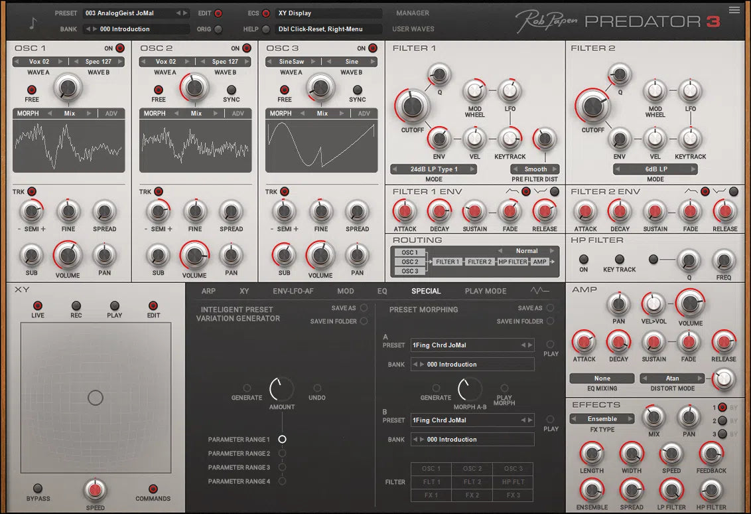Image resolution: width=751 pixels, height=514 pixels.
Task: Open the MANAGER menu in the top bar
Action: (413, 13)
